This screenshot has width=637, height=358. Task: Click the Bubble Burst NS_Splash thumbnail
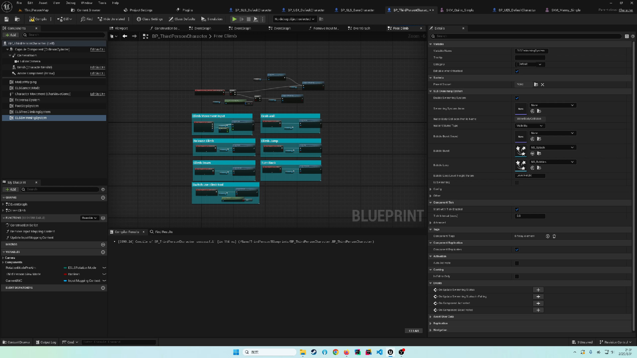click(x=521, y=151)
